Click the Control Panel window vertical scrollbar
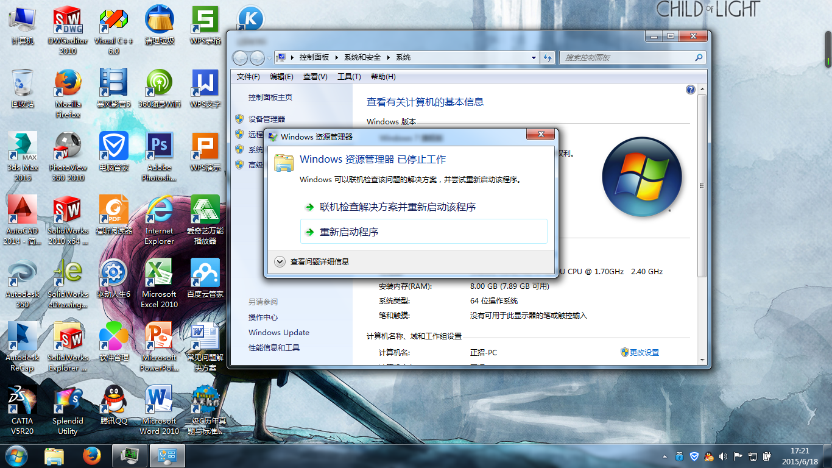Image resolution: width=832 pixels, height=468 pixels. tap(702, 186)
